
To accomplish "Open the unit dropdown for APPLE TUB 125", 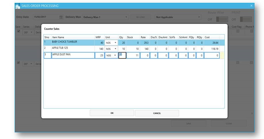I will click(x=115, y=49).
